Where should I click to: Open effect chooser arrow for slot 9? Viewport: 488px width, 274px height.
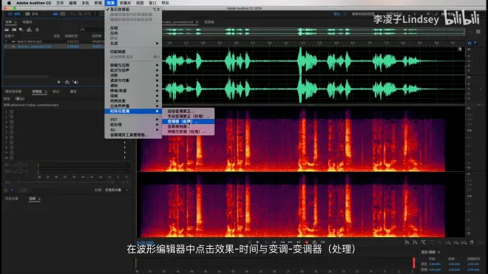[x=125, y=152]
